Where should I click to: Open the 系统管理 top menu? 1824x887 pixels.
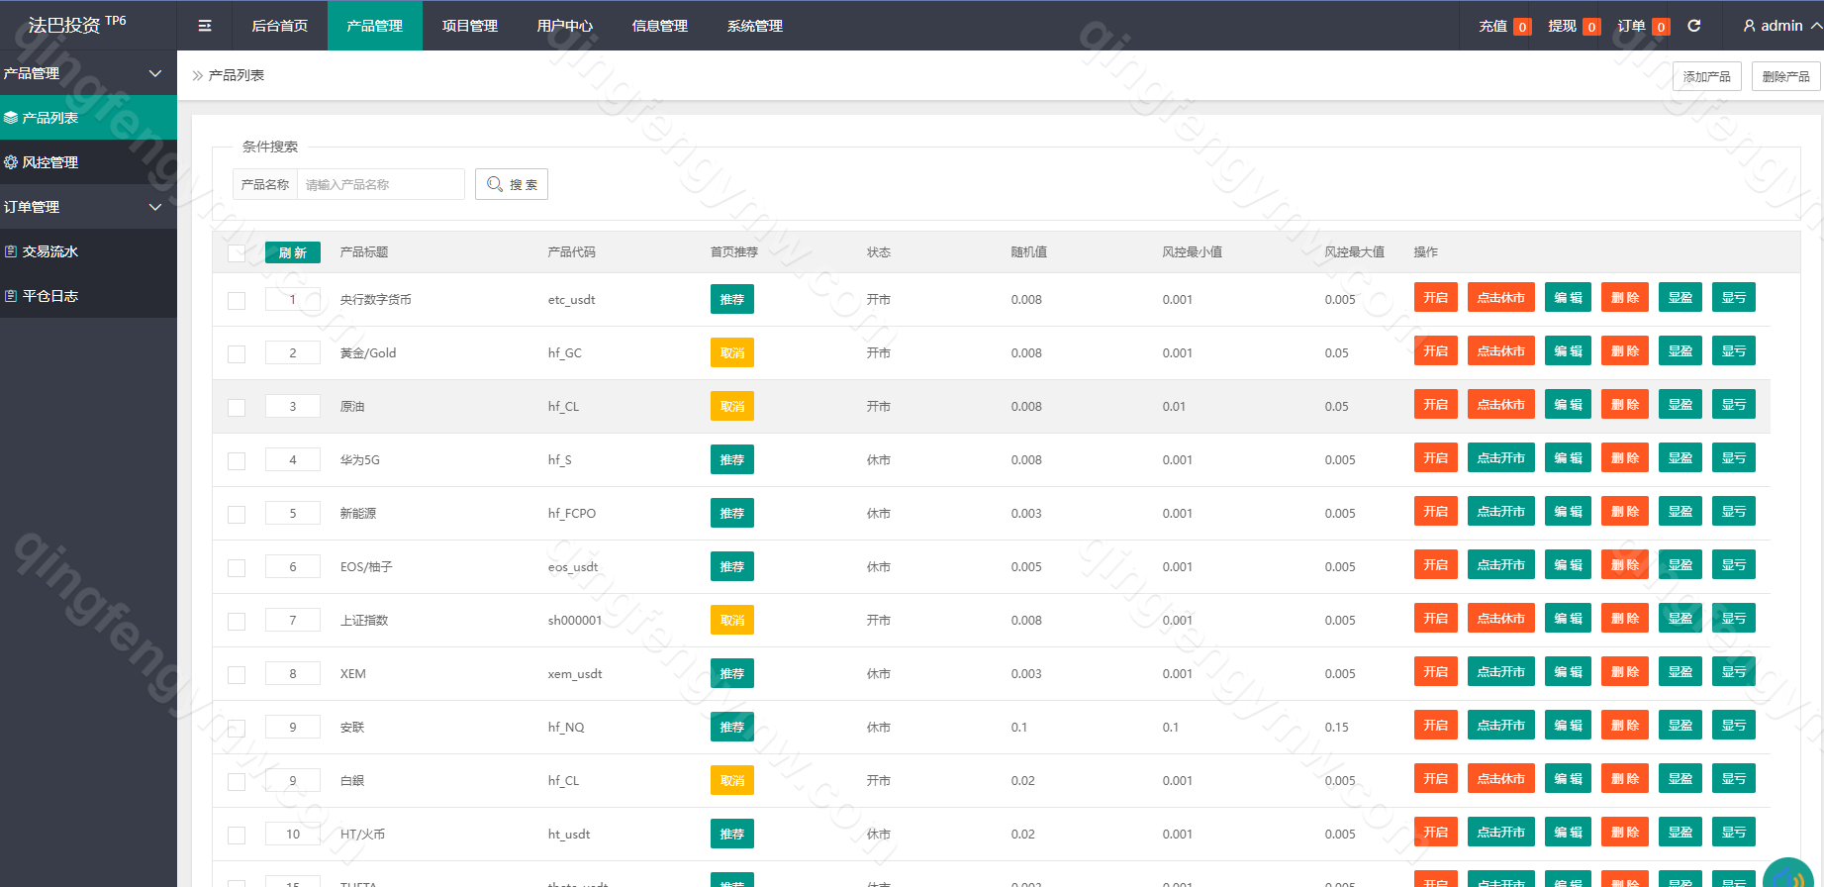point(755,26)
